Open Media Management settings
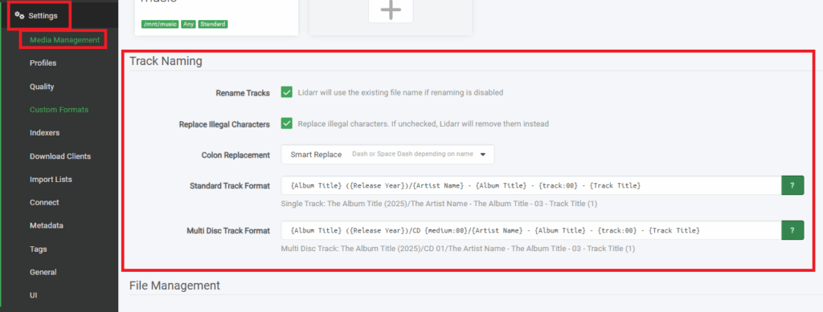Screen dimensions: 823x312 click(x=64, y=40)
